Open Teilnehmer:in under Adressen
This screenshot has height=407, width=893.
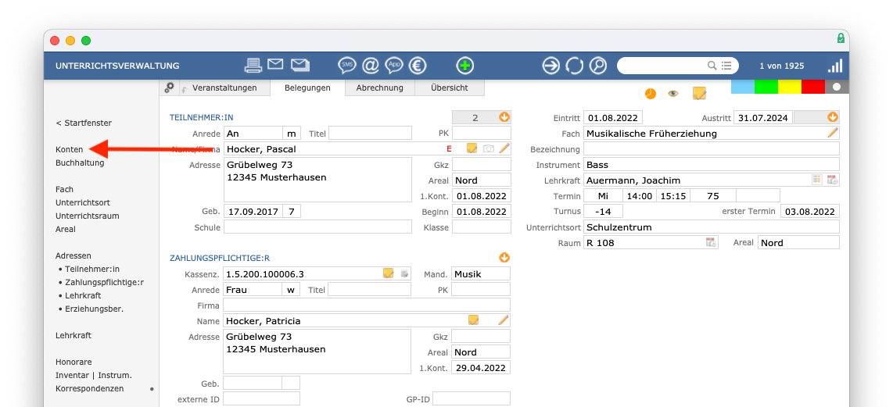pyautogui.click(x=92, y=270)
